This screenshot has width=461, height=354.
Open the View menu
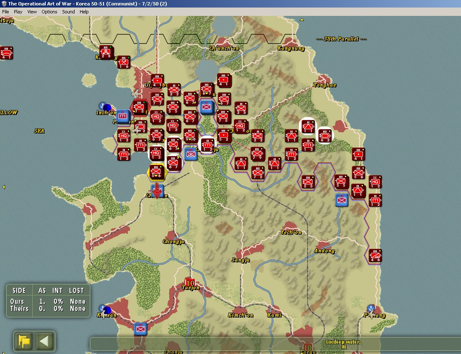[x=32, y=12]
